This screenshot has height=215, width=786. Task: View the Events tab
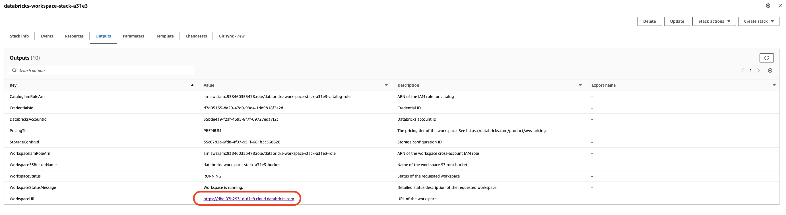[x=47, y=36]
